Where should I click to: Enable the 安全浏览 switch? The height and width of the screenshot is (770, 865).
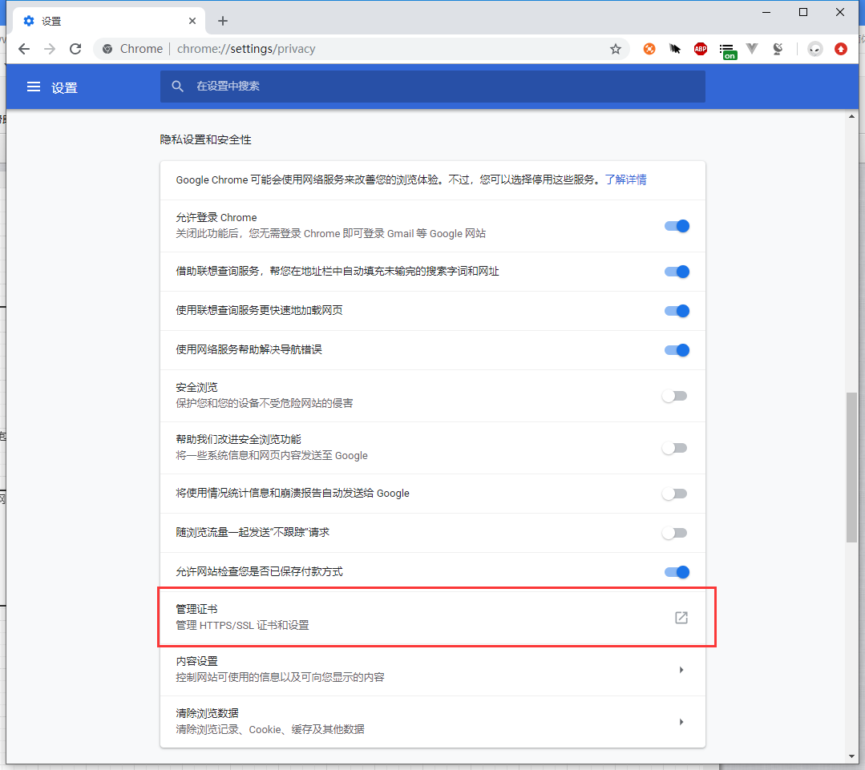[x=675, y=396]
